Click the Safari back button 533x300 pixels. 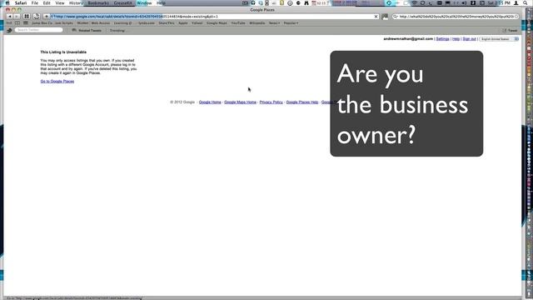pyautogui.click(x=9, y=17)
